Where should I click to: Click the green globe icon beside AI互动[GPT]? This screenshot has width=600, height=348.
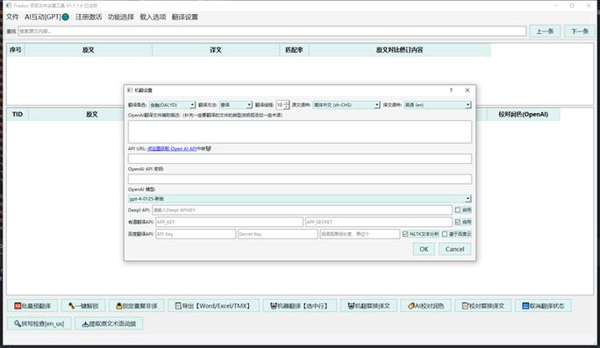tap(66, 17)
